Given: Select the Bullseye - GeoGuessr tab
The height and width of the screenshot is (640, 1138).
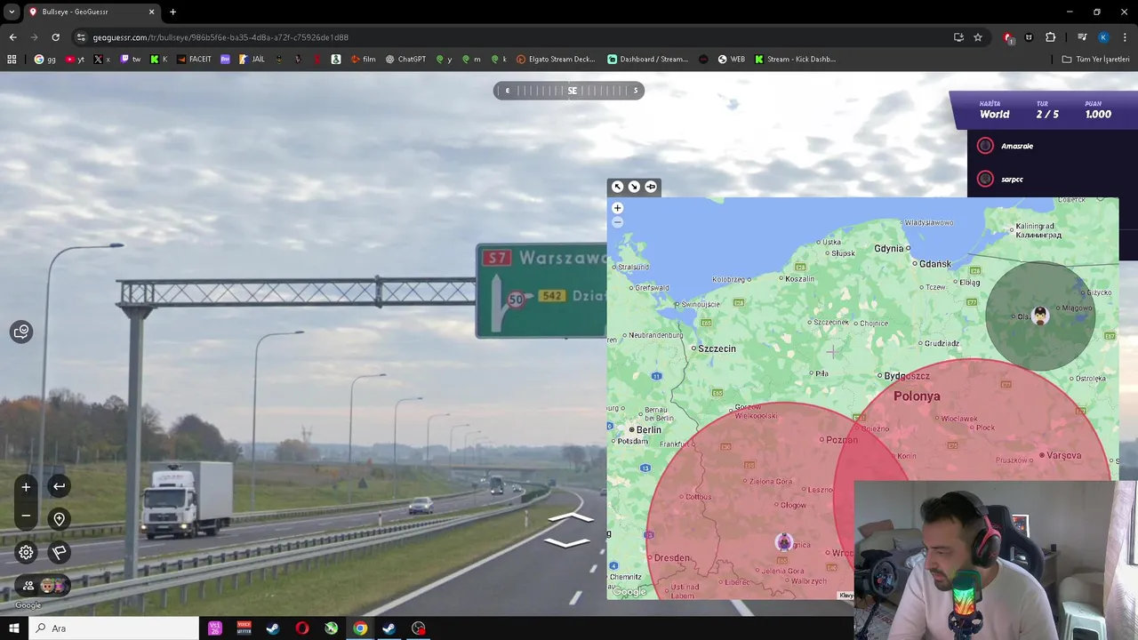Looking at the screenshot, I should pos(92,12).
